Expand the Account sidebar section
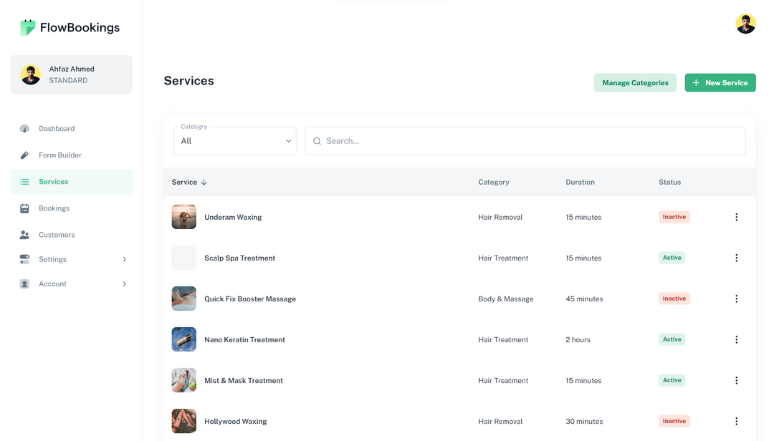Viewport: 774px width, 441px height. pyautogui.click(x=123, y=283)
